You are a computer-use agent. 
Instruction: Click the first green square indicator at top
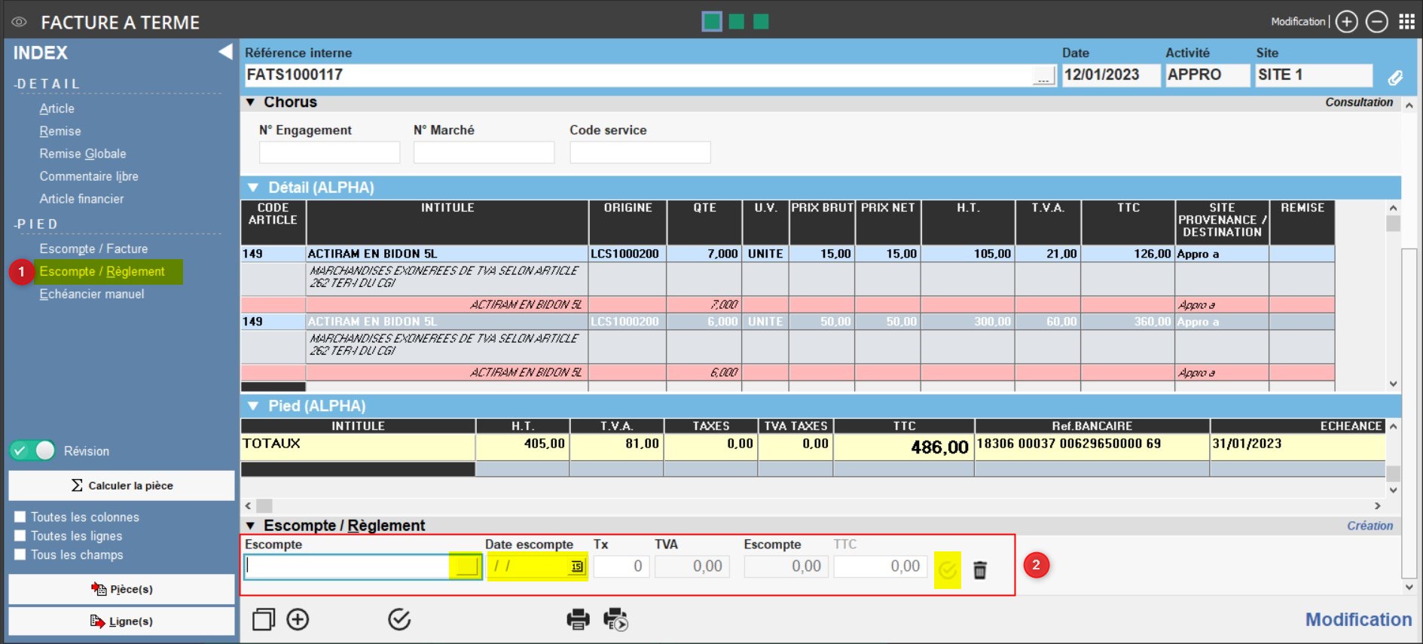[x=711, y=22]
